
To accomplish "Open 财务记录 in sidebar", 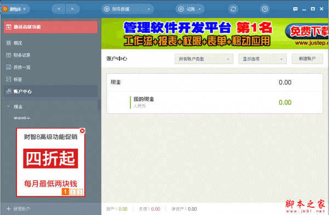I will pos(50,55).
